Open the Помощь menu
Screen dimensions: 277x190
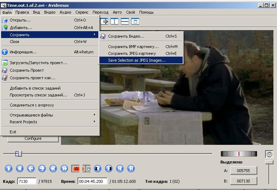click(x=146, y=12)
